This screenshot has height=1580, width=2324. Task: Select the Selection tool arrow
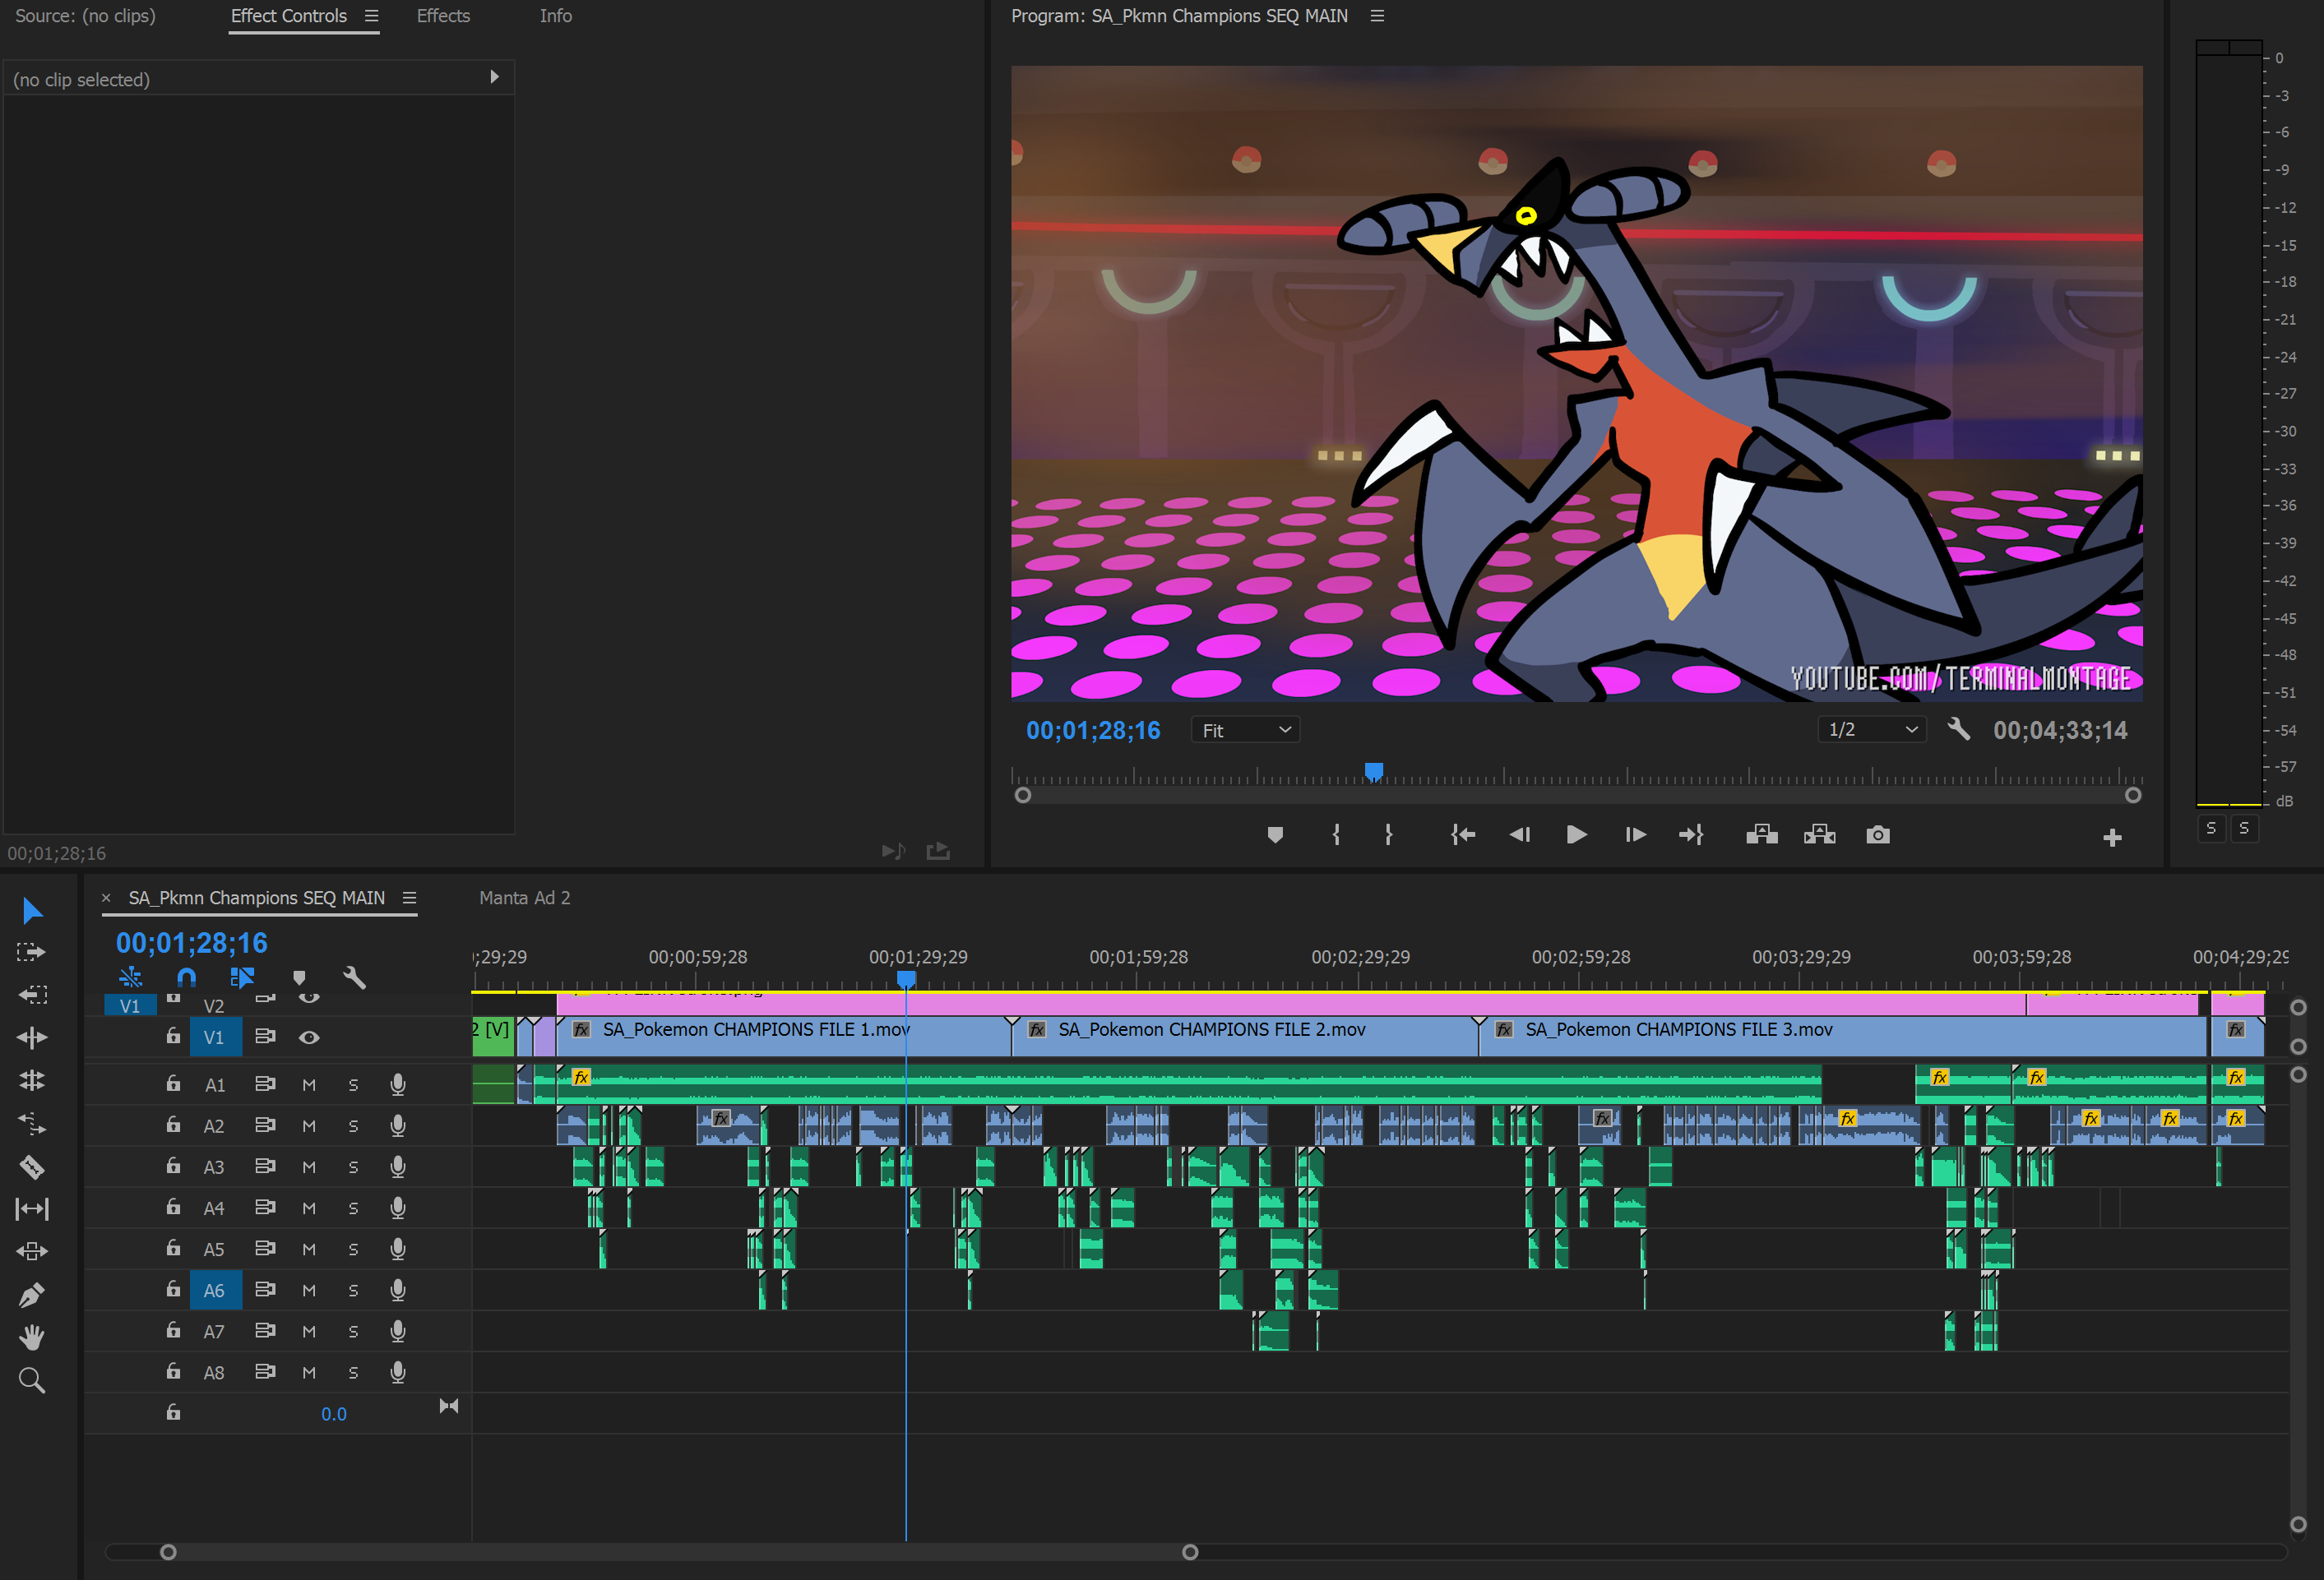pyautogui.click(x=32, y=909)
